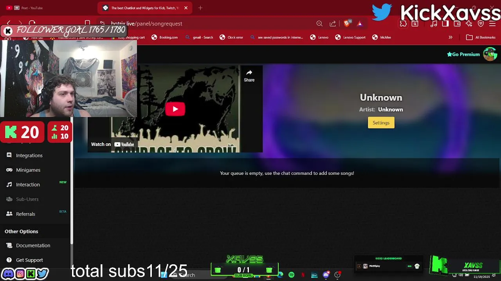This screenshot has height=281, width=501.
Task: Open Spotify from the taskbar
Action: point(291,275)
